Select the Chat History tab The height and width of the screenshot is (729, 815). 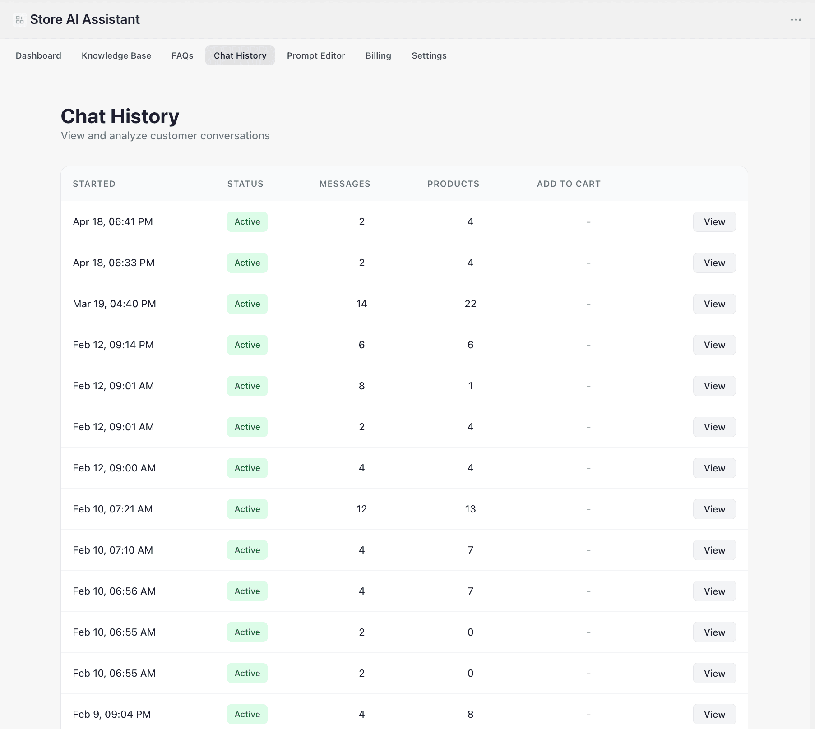click(x=240, y=55)
